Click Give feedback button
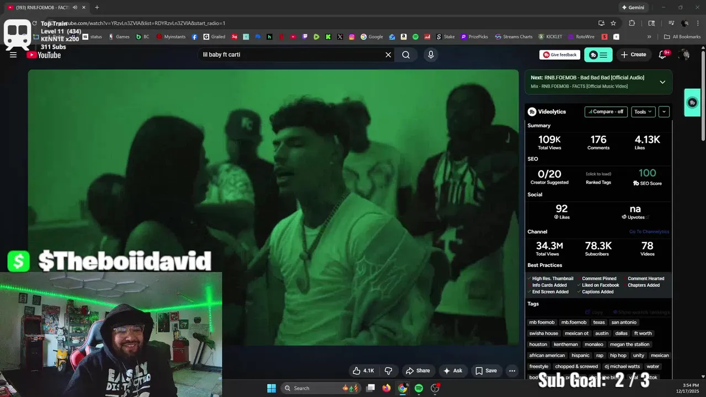706x397 pixels. click(x=559, y=55)
